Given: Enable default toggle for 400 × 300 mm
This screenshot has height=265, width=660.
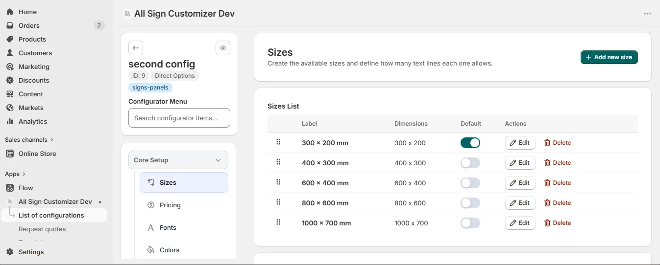Looking at the screenshot, I should tap(470, 163).
